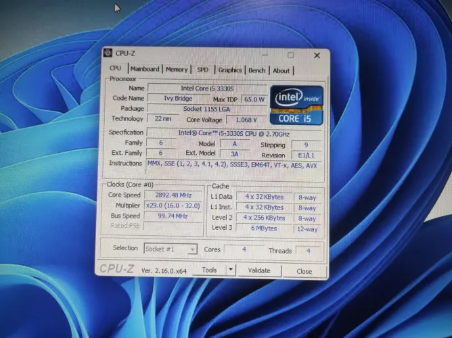The image size is (452, 338).
Task: Click the L1 Inst. '8-way' associativity value
Action: point(307,208)
